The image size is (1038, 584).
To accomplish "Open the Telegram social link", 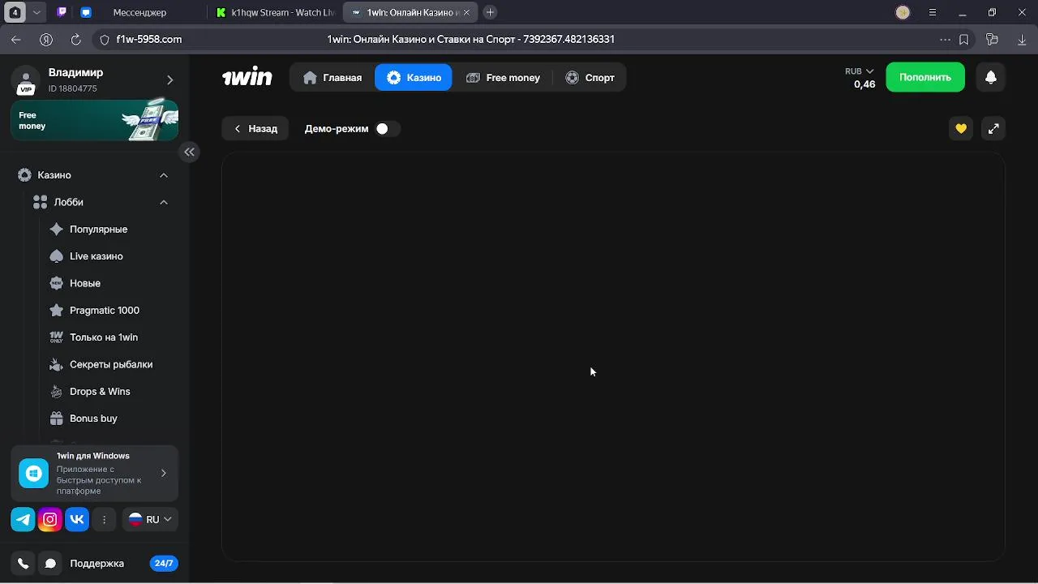I will coord(23,520).
